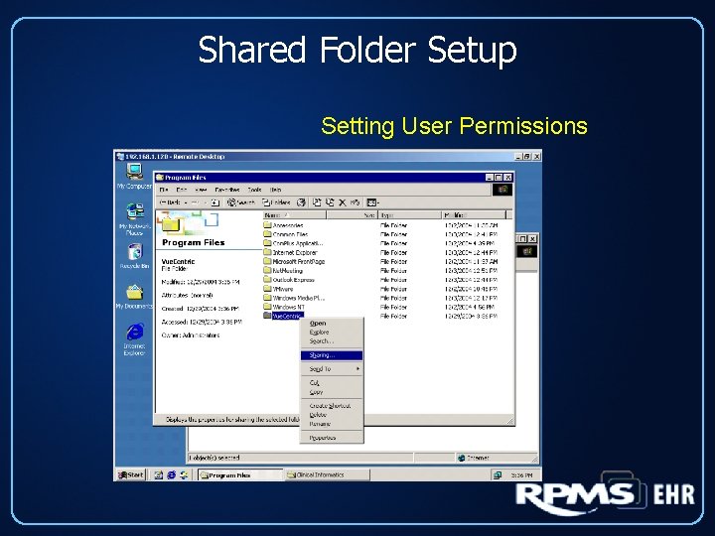715x536 pixels.
Task: Select the ComPlus Applications folder
Action: click(293, 243)
